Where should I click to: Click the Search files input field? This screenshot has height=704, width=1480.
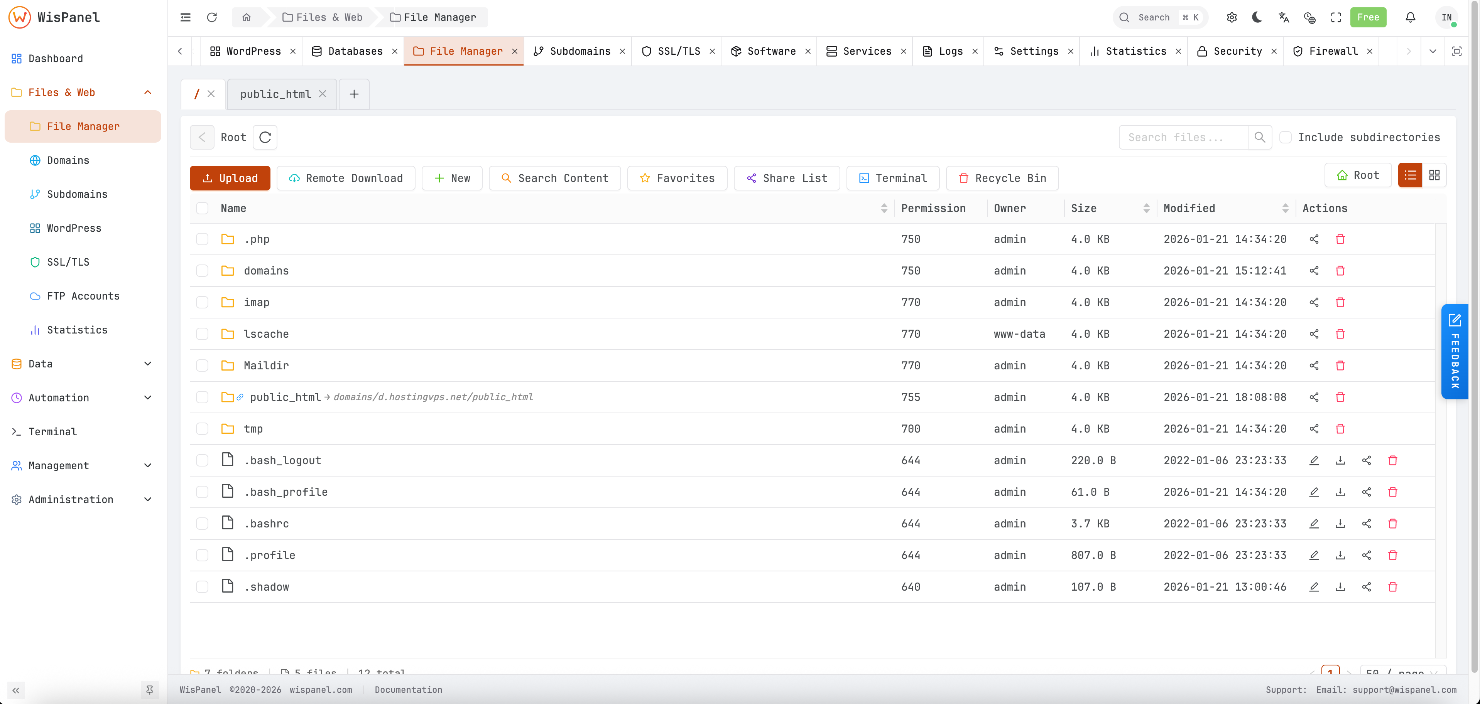click(1184, 137)
